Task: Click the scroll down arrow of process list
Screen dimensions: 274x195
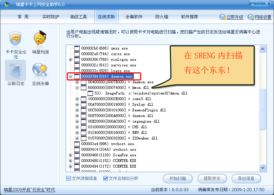Action: point(262,168)
